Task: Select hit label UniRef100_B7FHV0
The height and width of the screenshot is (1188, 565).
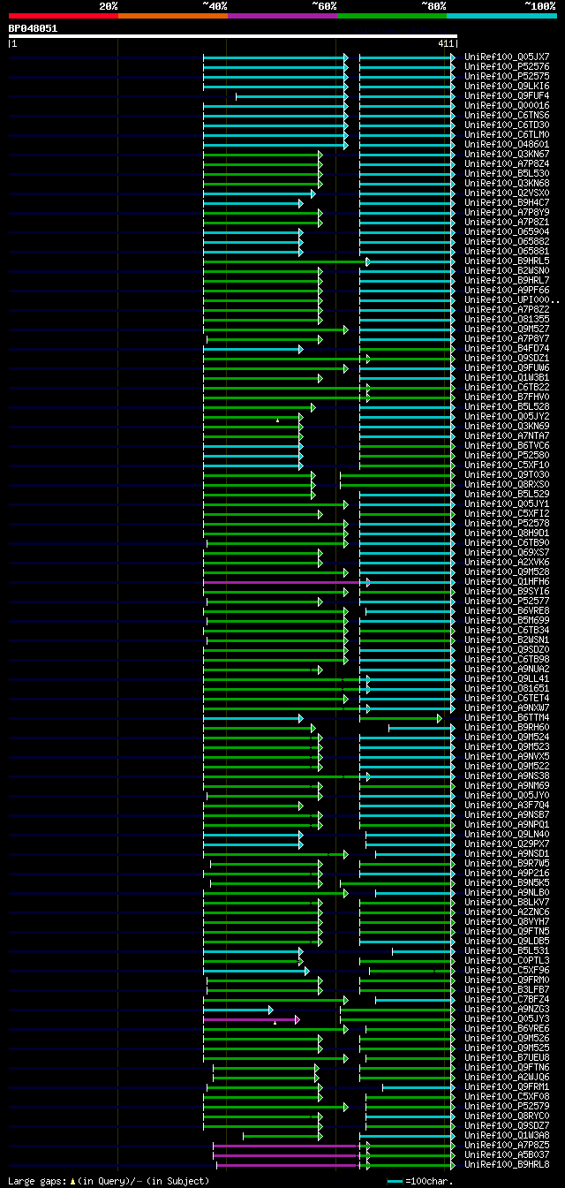Action: [x=507, y=397]
